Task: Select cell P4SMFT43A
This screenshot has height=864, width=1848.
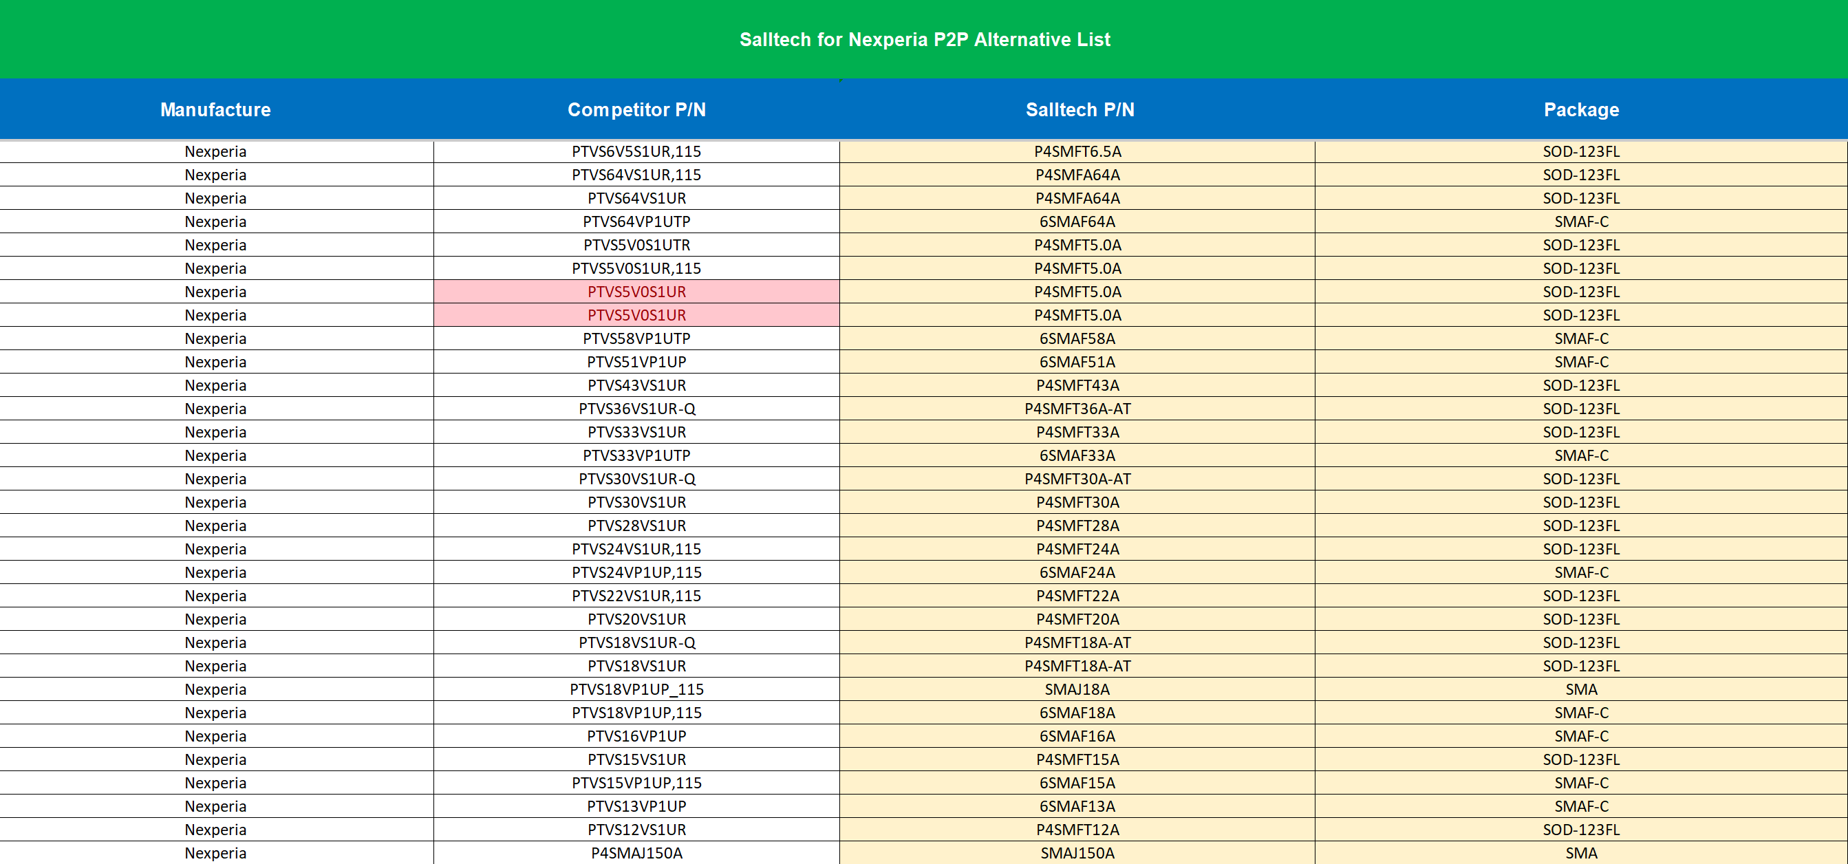Action: point(1077,385)
